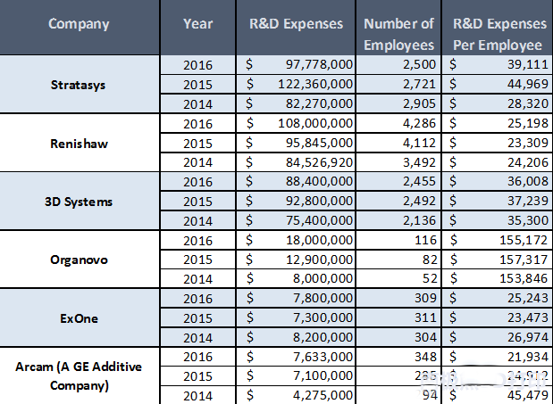Select the Renishaw company cell
553x404 pixels.
coord(80,143)
